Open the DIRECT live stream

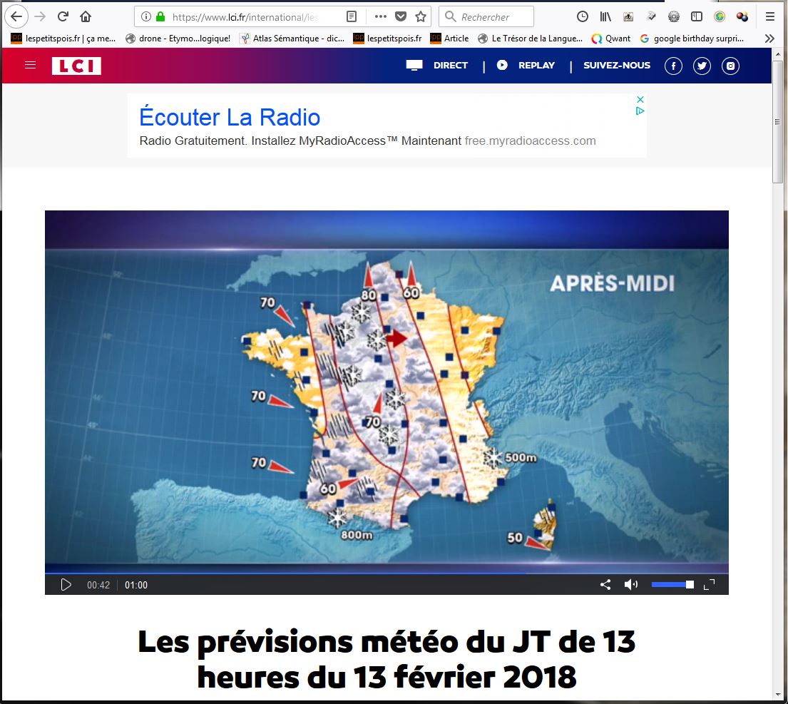click(x=436, y=66)
